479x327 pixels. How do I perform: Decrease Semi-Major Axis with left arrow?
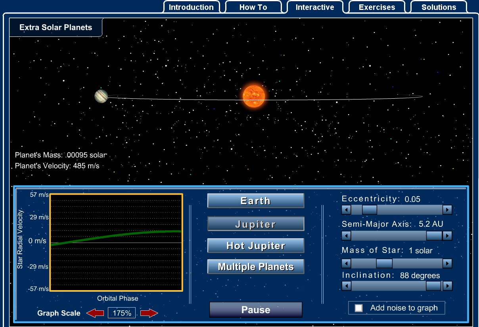[346, 236]
